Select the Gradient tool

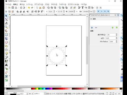[6, 80]
